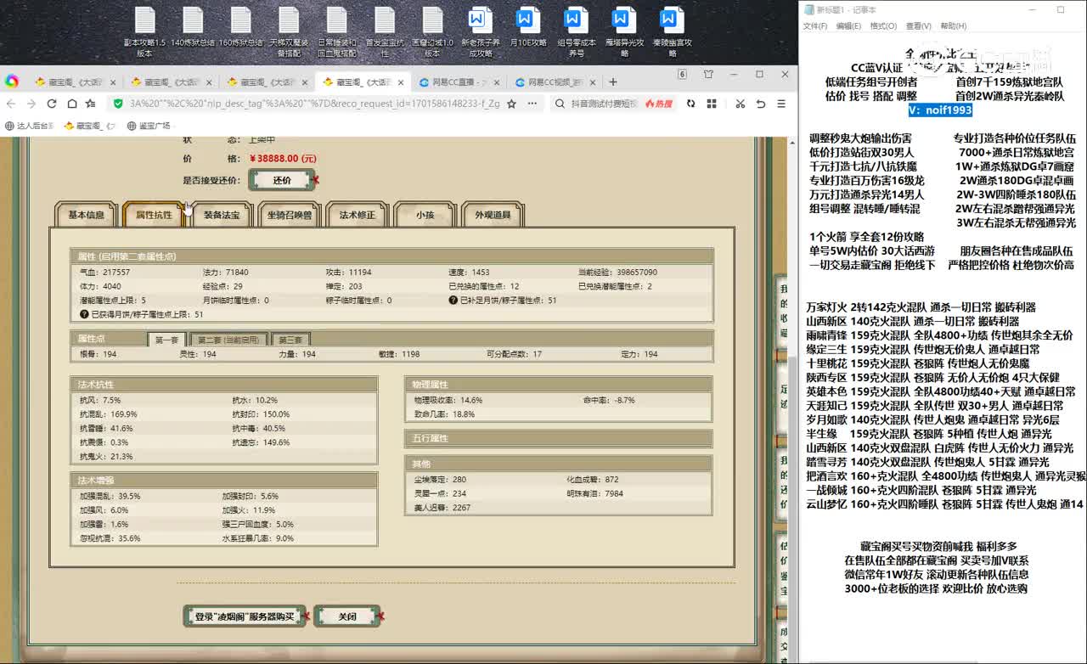Open desktop document 秦陵幽宫攻略
The width and height of the screenshot is (1087, 664).
(x=673, y=32)
